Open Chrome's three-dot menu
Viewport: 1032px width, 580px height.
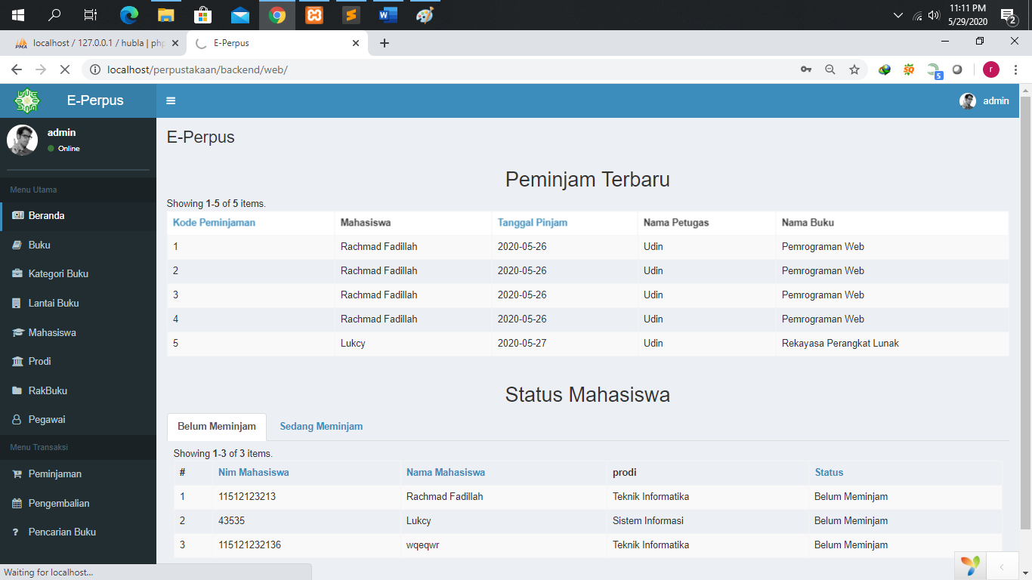point(1015,69)
